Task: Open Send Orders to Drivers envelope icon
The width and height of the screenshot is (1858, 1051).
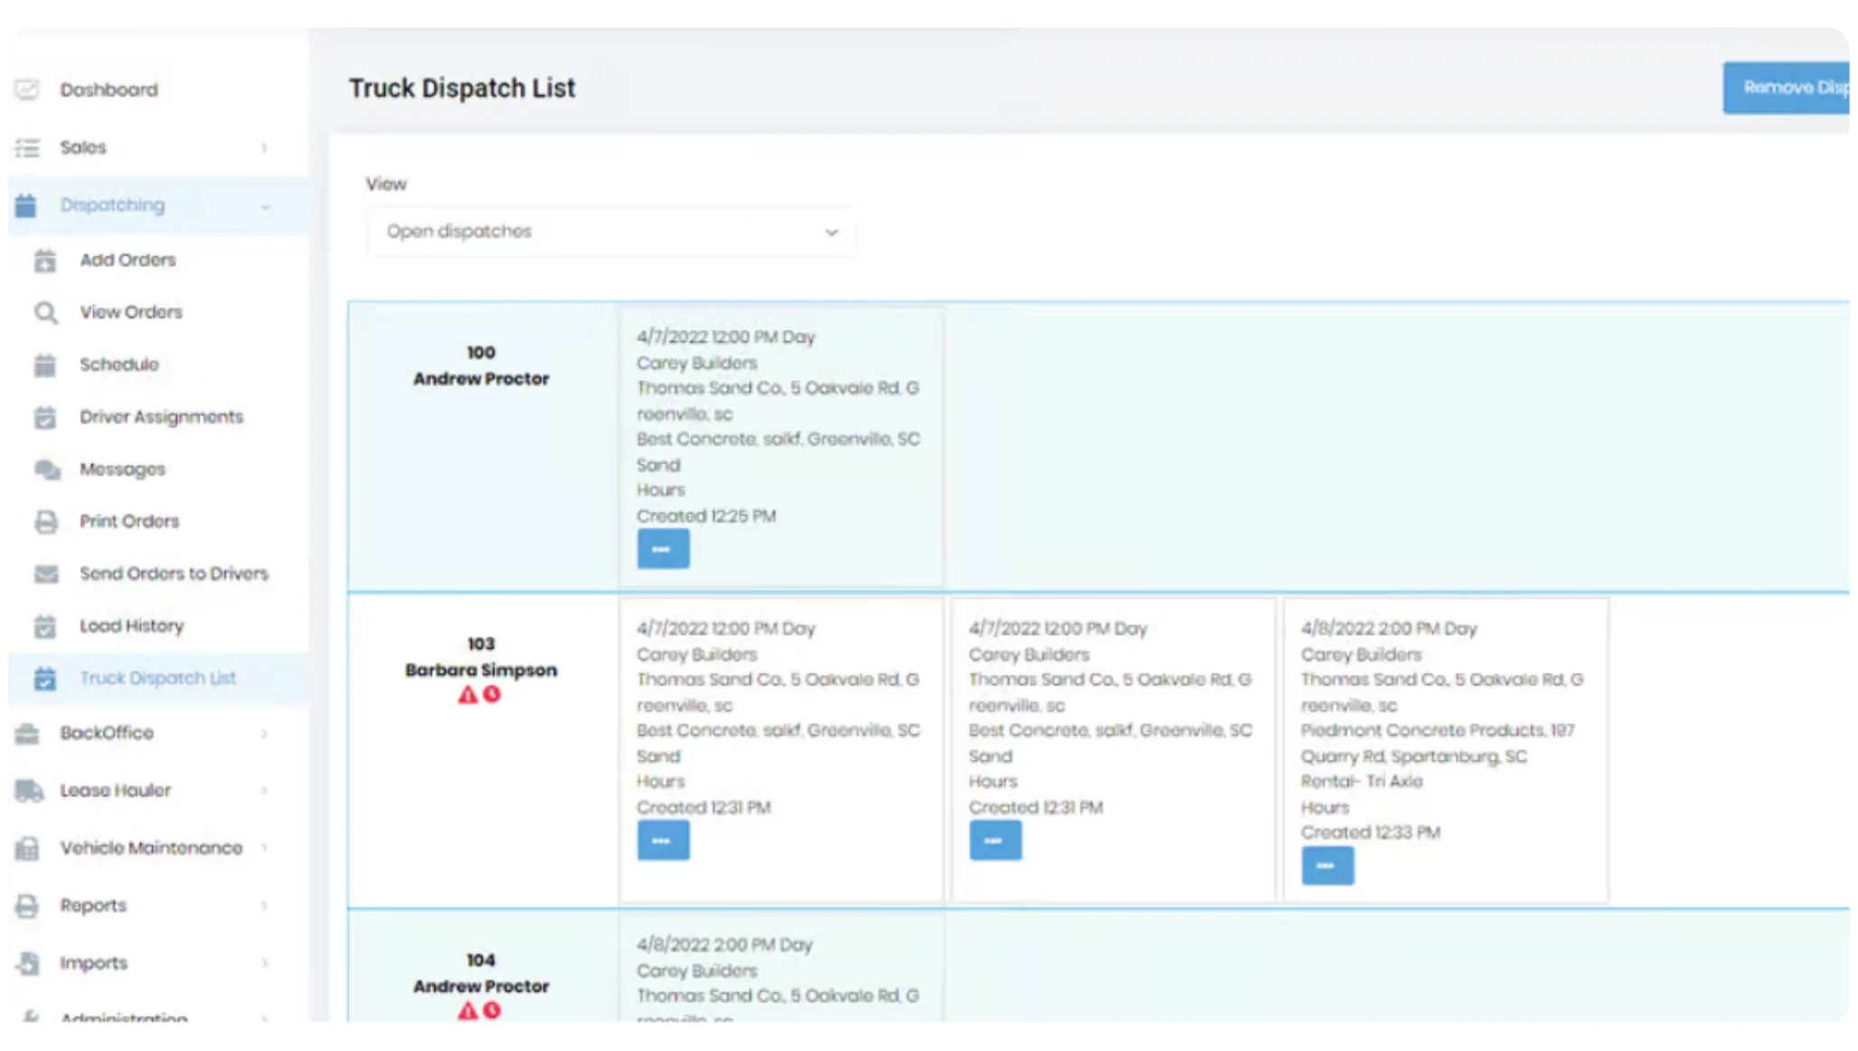Action: tap(44, 573)
